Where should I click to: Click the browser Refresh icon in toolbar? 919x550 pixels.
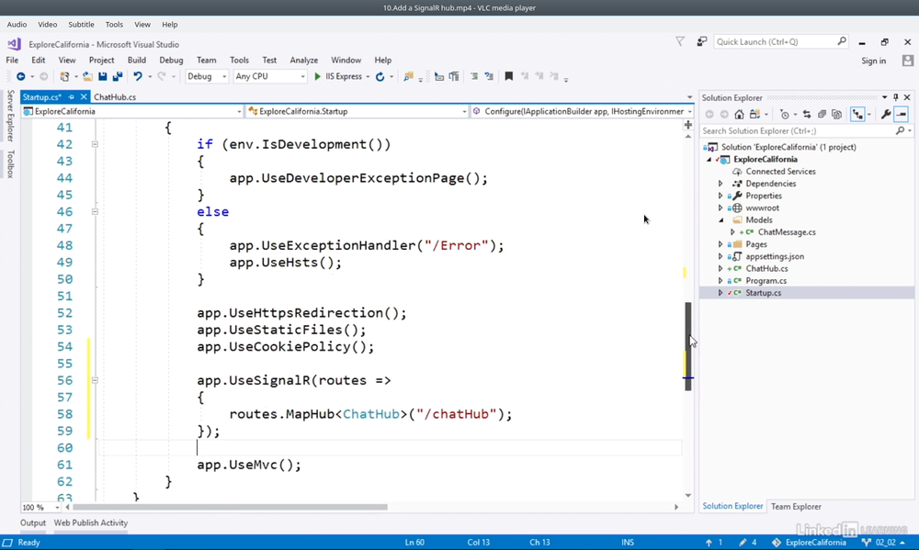coord(380,77)
